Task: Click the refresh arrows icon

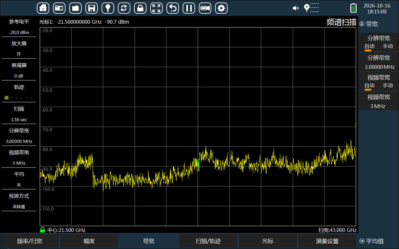Action: pos(124,8)
